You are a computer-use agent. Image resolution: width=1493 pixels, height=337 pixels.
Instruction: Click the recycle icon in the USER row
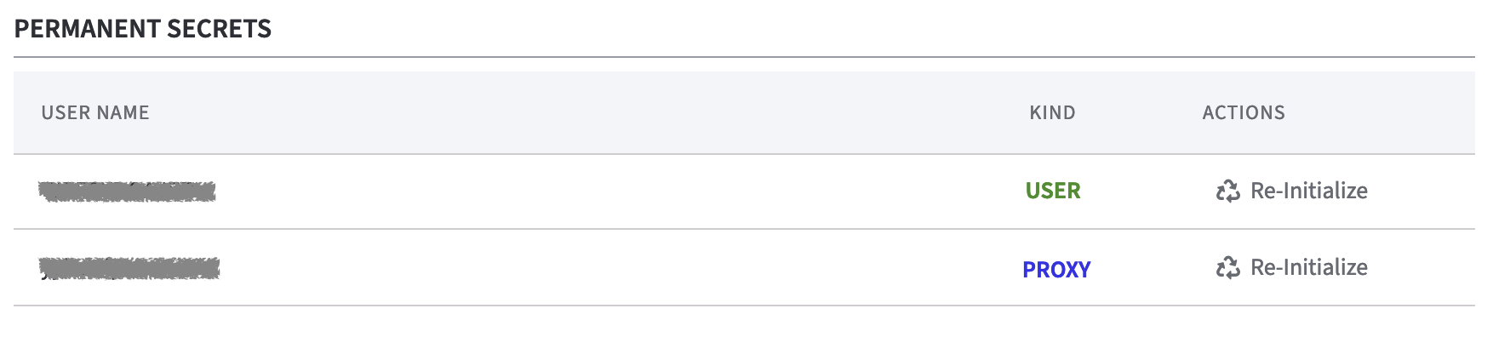(x=1227, y=191)
